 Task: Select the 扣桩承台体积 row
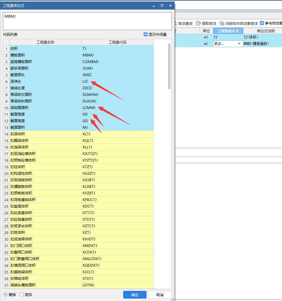pos(82,226)
